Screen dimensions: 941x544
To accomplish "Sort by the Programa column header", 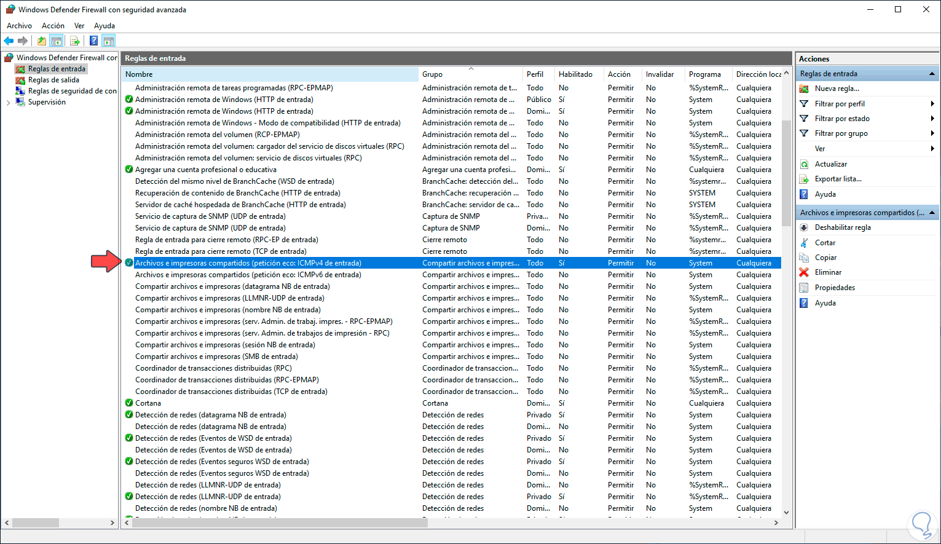I will (x=709, y=74).
